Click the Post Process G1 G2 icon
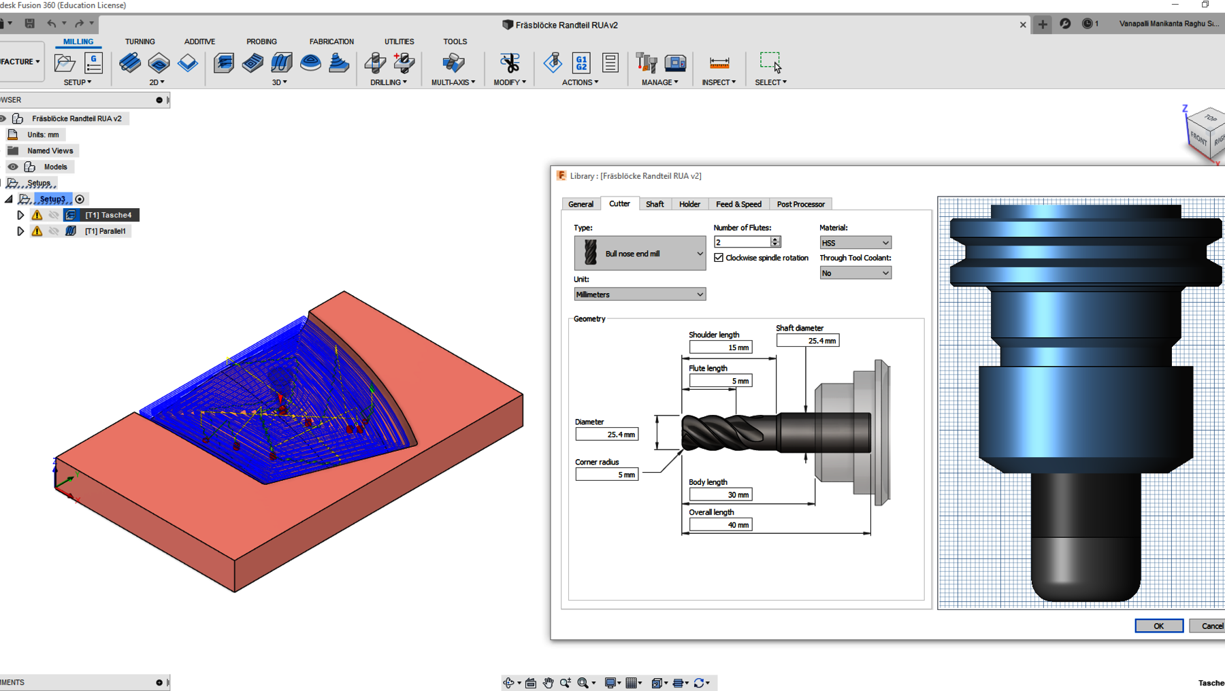Screen dimensions: 1225x691 [x=581, y=63]
